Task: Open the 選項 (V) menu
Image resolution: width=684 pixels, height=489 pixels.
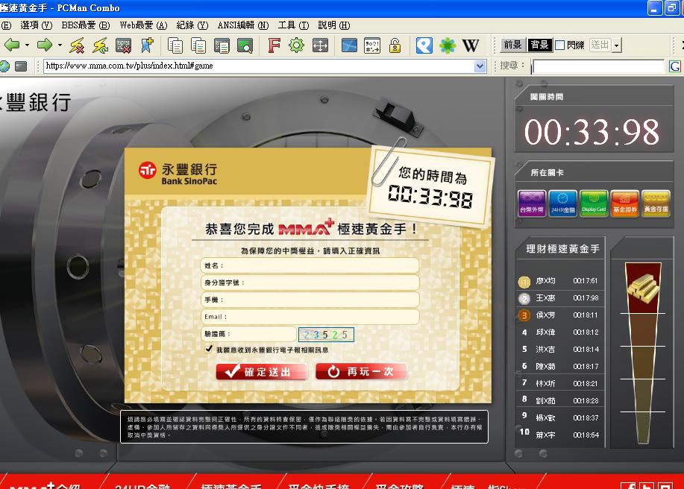Action: [37, 25]
